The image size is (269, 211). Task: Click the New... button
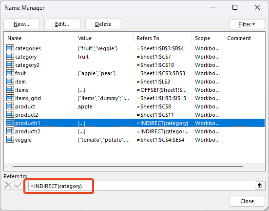pyautogui.click(x=21, y=24)
